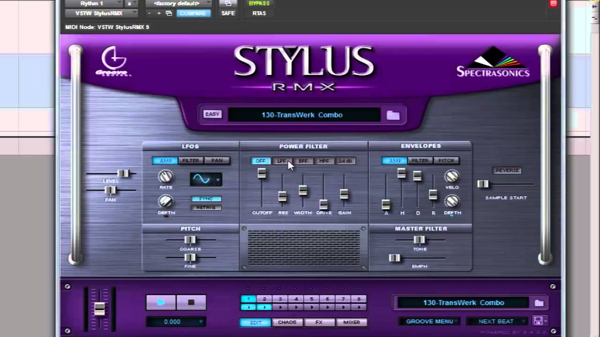600x337 pixels.
Task: Click the top patch name display
Action: (x=304, y=115)
